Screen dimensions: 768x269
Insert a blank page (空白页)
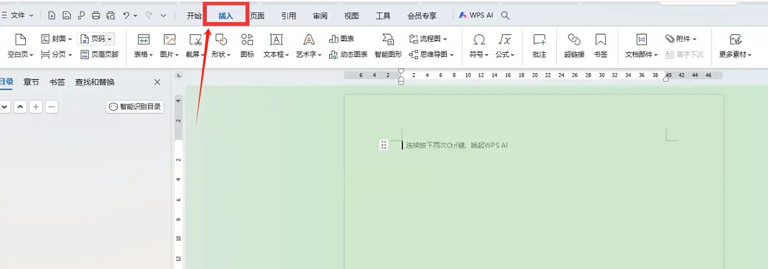[20, 47]
